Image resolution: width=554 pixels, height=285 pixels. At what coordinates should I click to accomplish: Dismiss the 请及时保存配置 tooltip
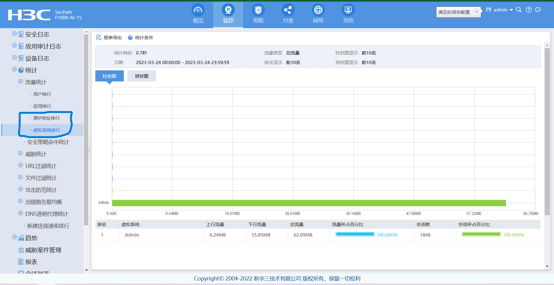pyautogui.click(x=476, y=12)
